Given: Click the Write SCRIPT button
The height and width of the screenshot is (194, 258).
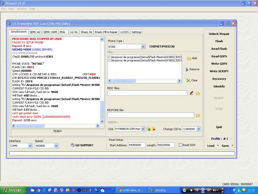Looking at the screenshot, I should pyautogui.click(x=219, y=71).
